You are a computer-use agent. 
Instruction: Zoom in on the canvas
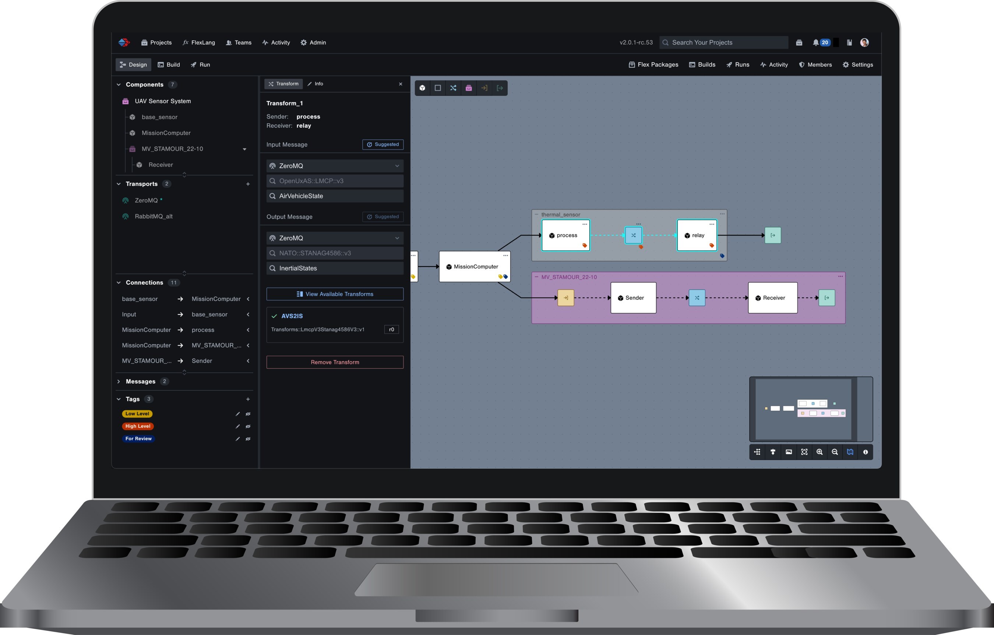pyautogui.click(x=819, y=452)
